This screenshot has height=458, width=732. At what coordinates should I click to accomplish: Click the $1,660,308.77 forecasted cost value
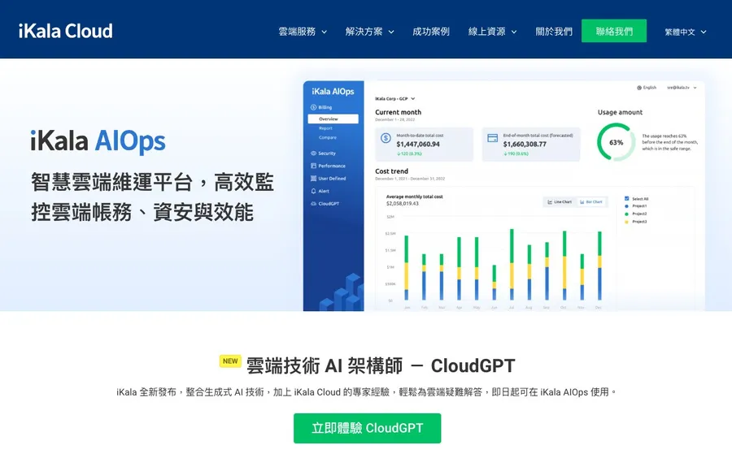(x=525, y=145)
